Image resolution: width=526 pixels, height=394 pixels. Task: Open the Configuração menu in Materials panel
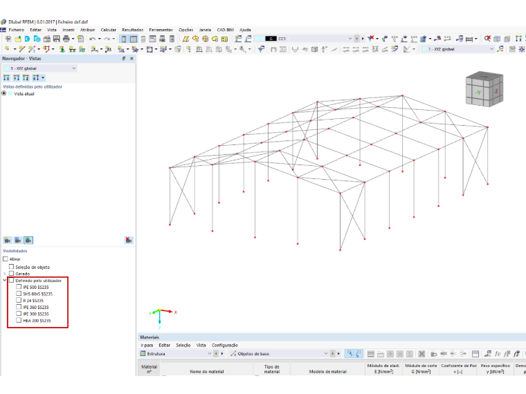pyautogui.click(x=224, y=345)
